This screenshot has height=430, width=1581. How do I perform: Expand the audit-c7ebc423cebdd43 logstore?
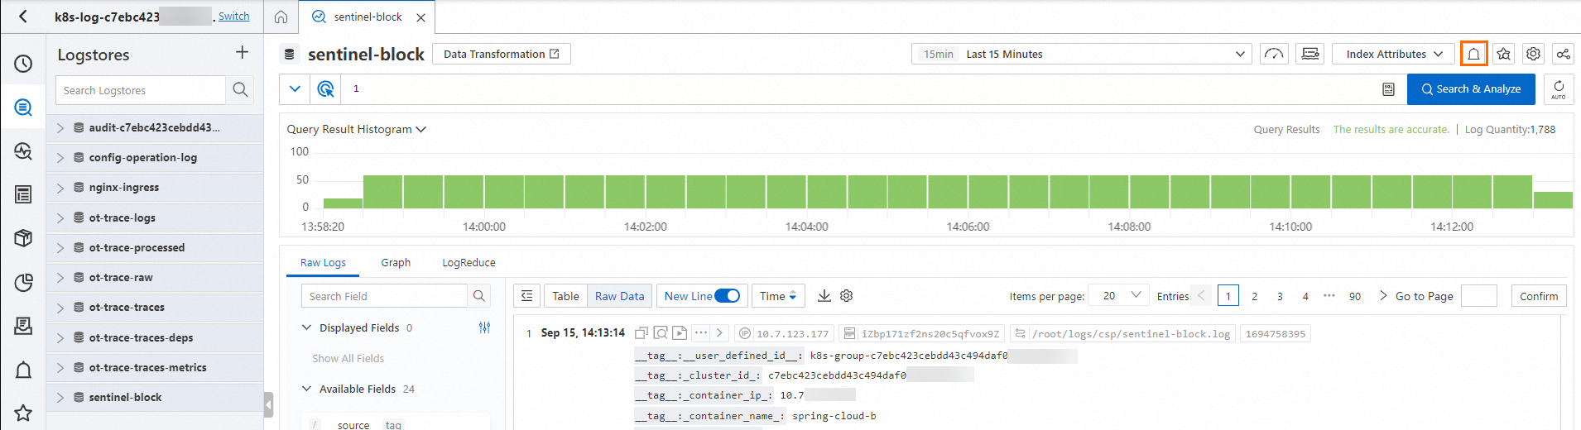point(60,128)
